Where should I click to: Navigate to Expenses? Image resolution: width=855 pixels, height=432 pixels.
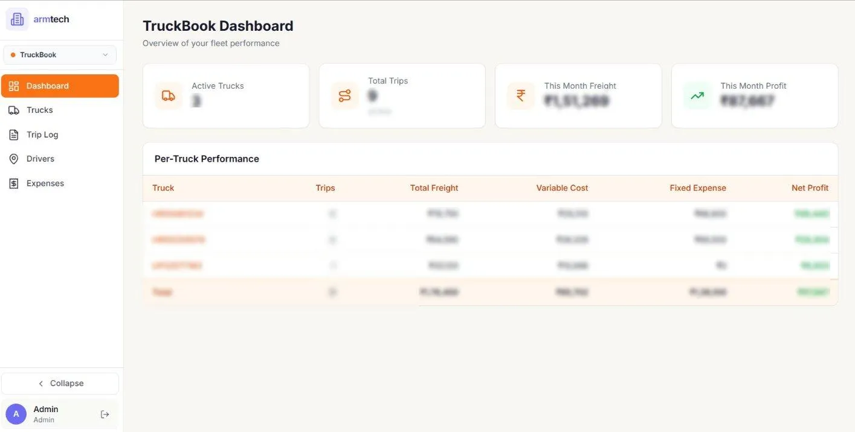[x=60, y=183]
